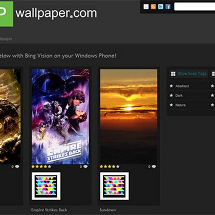Click scan tag under Empire Strikes Back
Viewport: 215px width, 215px height.
pyautogui.click(x=46, y=186)
